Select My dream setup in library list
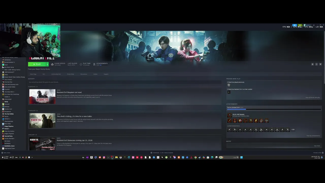 [9, 67]
